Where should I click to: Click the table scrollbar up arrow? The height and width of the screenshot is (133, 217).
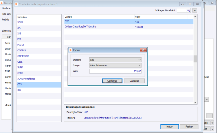pos(195,17)
